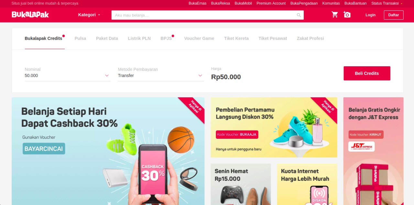
Task: Open the BukaEmas link
Action: (197, 3)
